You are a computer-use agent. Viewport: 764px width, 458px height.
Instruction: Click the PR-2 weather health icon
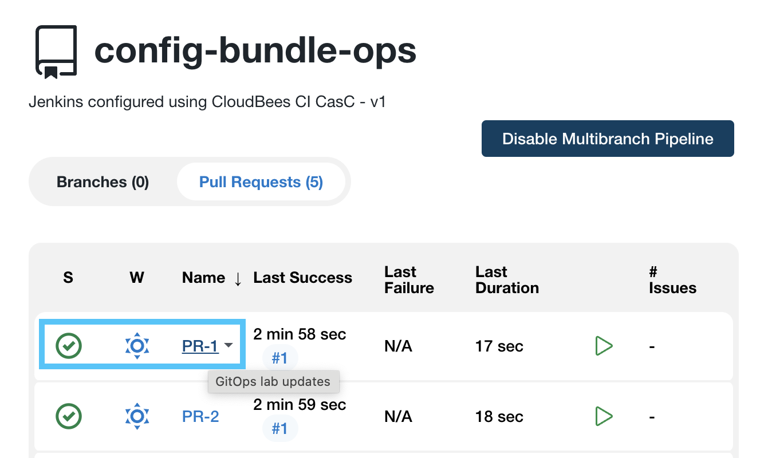(x=137, y=416)
